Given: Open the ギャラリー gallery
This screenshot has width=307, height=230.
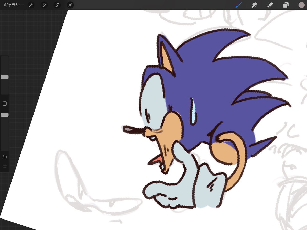Looking at the screenshot, I should [x=13, y=5].
